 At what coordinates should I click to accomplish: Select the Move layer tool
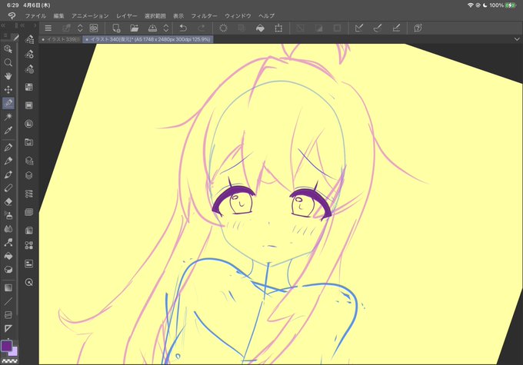[x=8, y=90]
